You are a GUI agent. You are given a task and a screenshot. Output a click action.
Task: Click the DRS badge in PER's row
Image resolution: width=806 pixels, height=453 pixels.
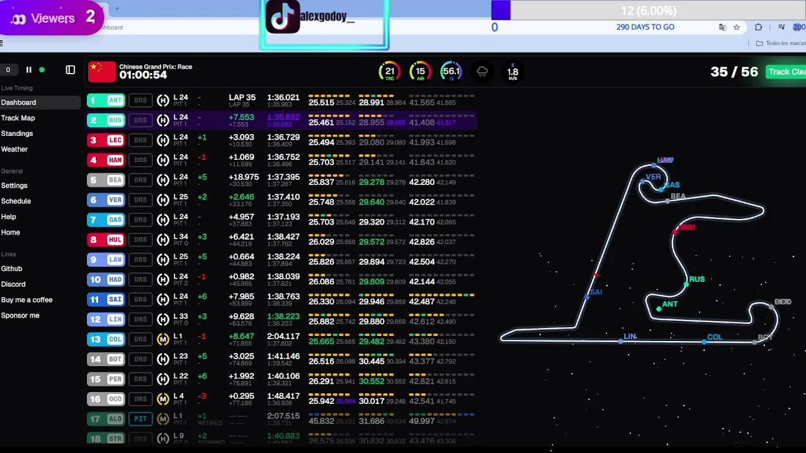140,379
